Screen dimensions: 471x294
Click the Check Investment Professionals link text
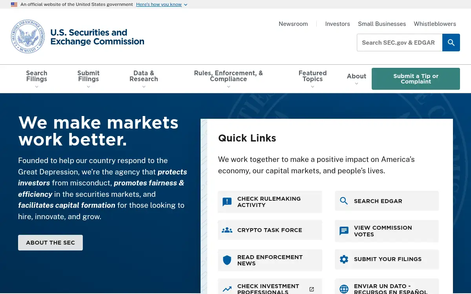coord(268,289)
